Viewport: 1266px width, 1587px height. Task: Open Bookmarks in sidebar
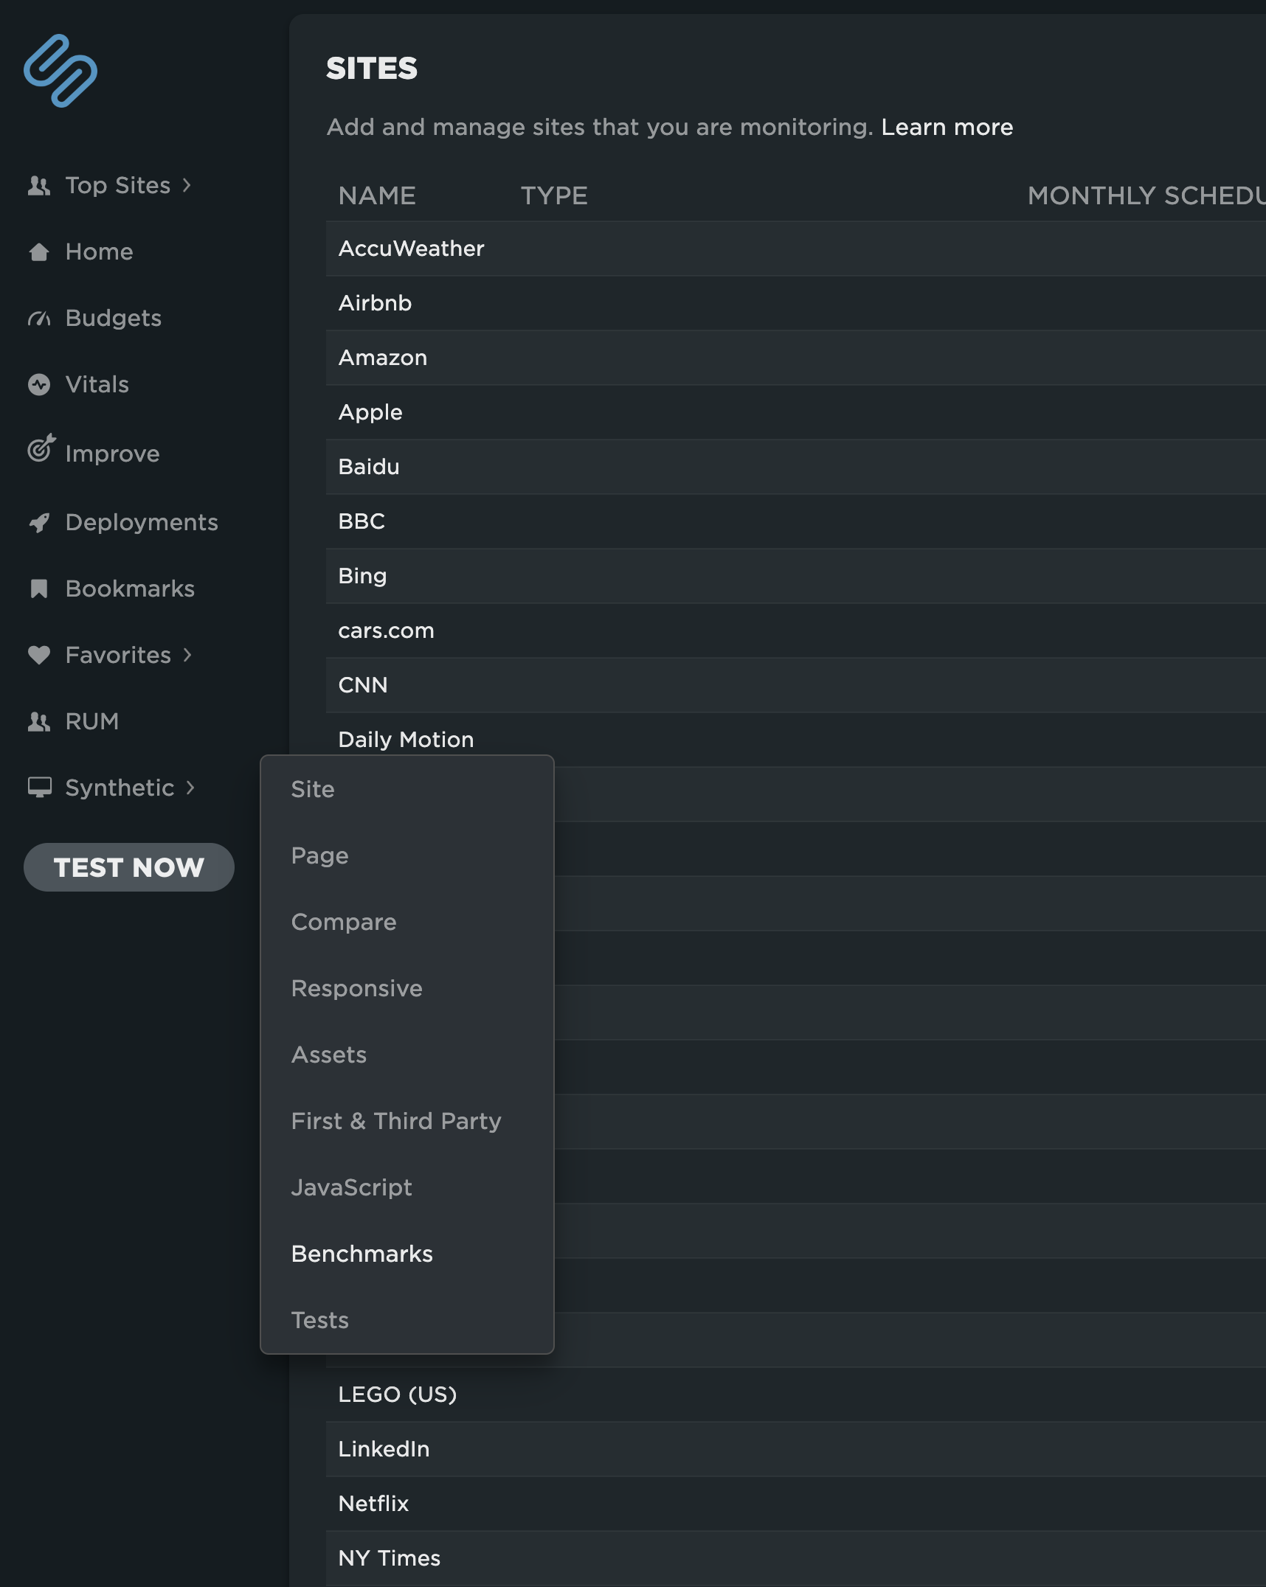pyautogui.click(x=130, y=588)
